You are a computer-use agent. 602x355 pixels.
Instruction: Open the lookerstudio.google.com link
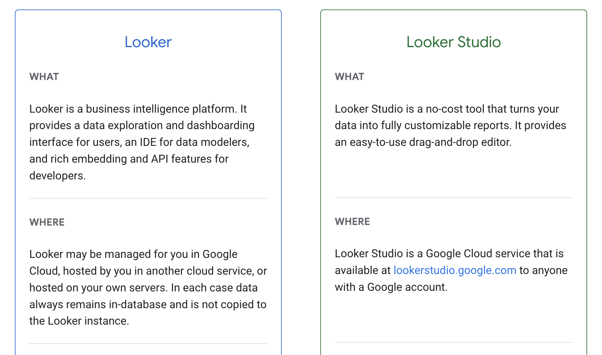click(455, 271)
